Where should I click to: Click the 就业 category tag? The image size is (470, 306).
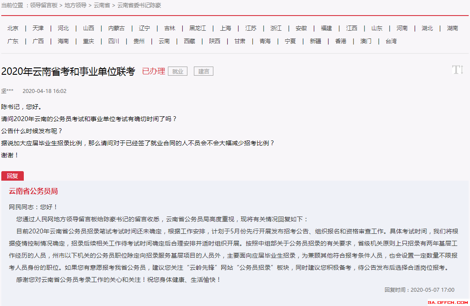(178, 71)
